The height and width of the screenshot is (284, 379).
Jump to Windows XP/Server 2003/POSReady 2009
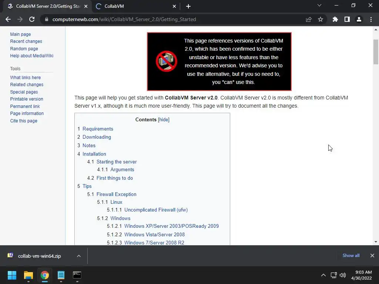point(171,226)
